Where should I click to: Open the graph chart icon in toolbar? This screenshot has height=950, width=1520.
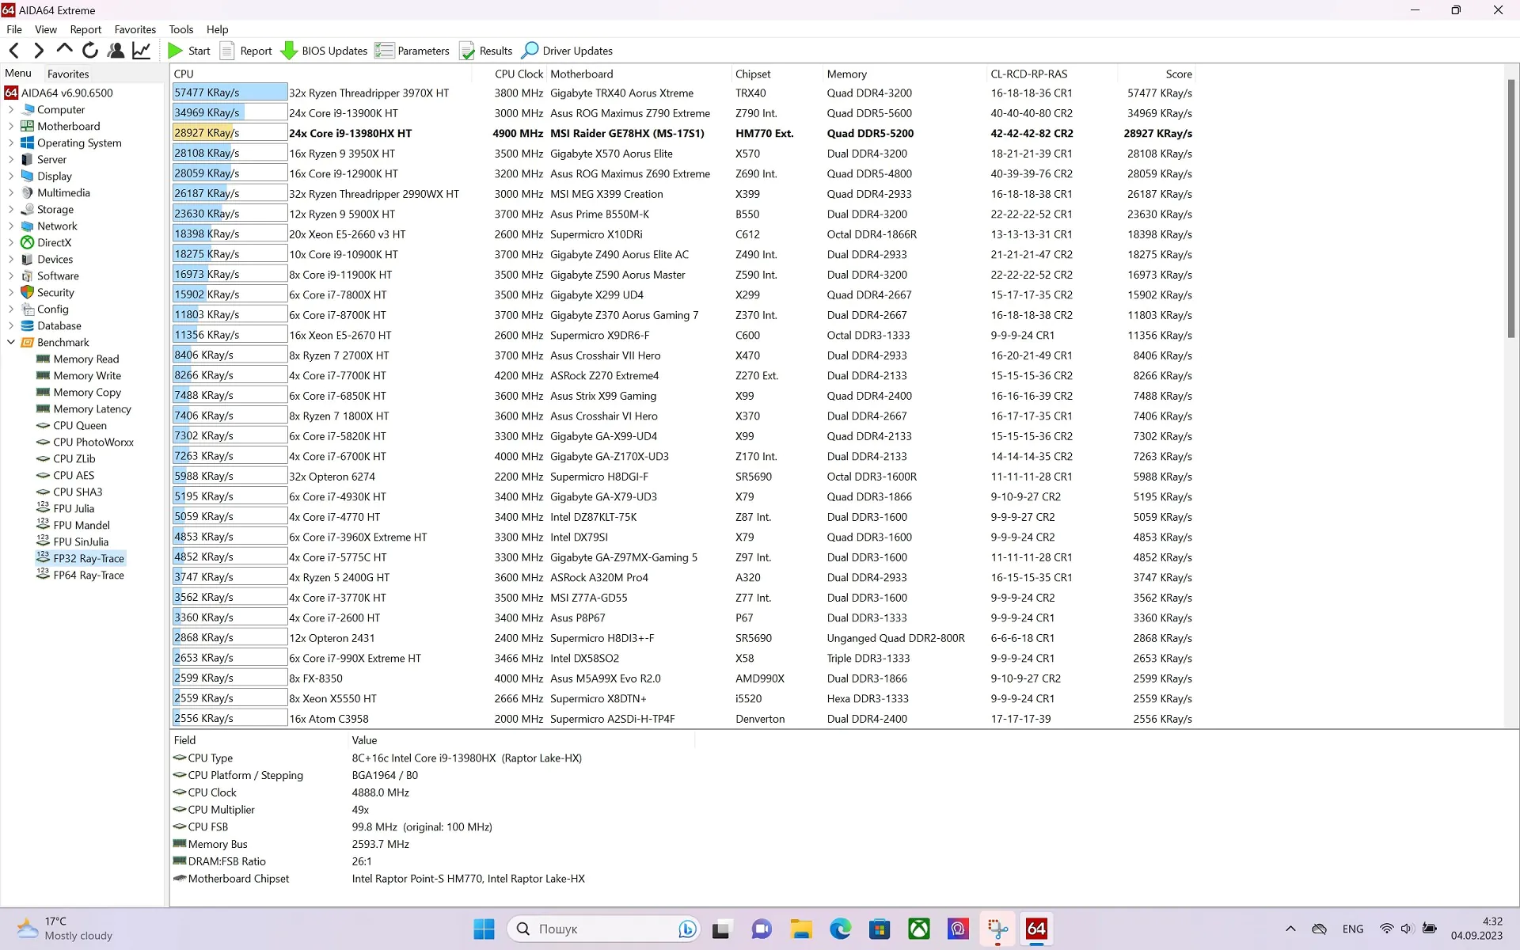click(141, 51)
